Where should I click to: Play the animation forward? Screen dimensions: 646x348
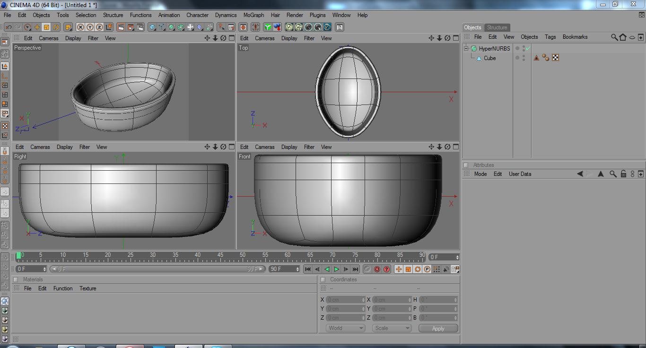(336, 269)
